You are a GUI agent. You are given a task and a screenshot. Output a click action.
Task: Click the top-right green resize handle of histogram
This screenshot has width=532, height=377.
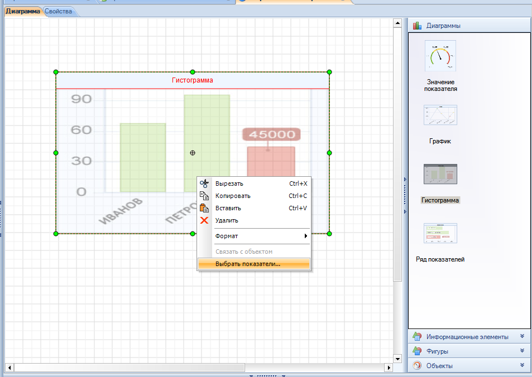(x=329, y=72)
